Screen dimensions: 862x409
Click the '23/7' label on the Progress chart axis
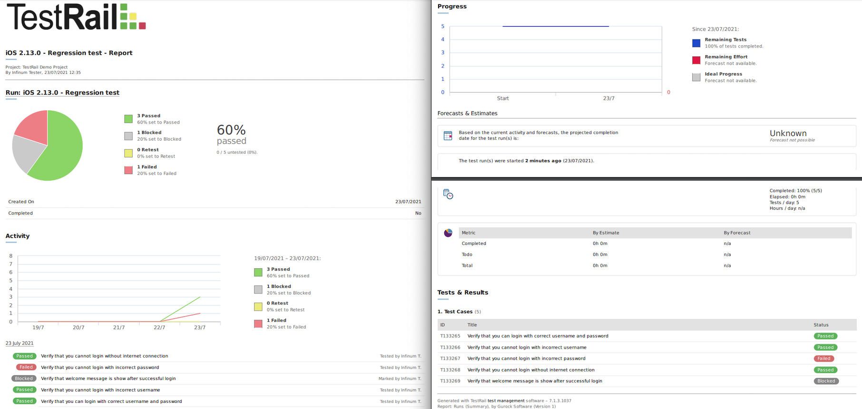[609, 98]
